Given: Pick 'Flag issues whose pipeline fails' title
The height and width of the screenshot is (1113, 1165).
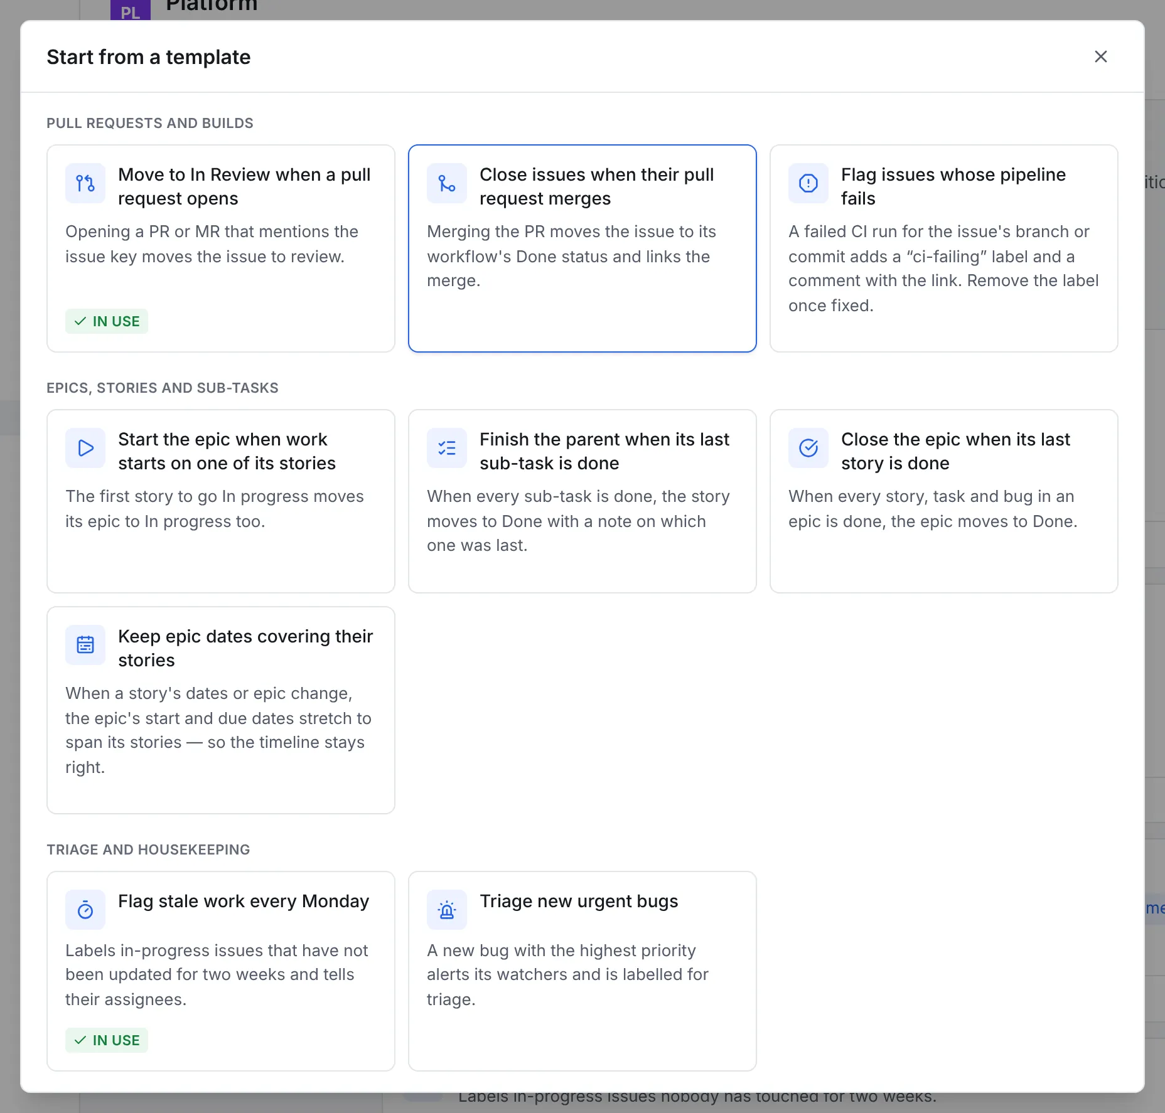Looking at the screenshot, I should click(x=953, y=186).
